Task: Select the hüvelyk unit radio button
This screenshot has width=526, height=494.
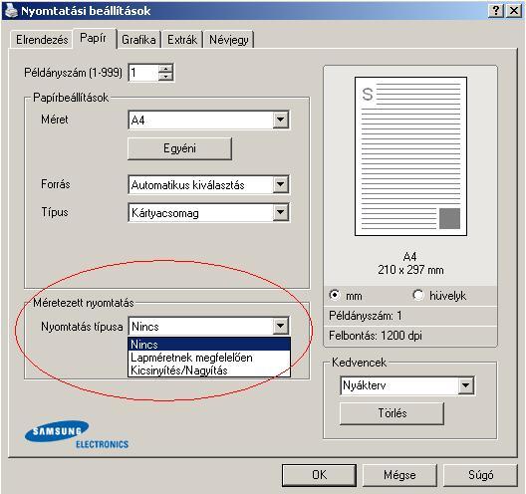Action: coord(418,295)
